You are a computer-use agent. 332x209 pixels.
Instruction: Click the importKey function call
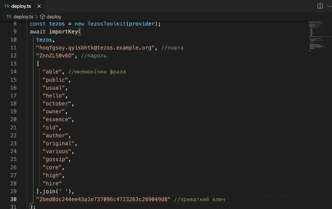tap(63, 32)
